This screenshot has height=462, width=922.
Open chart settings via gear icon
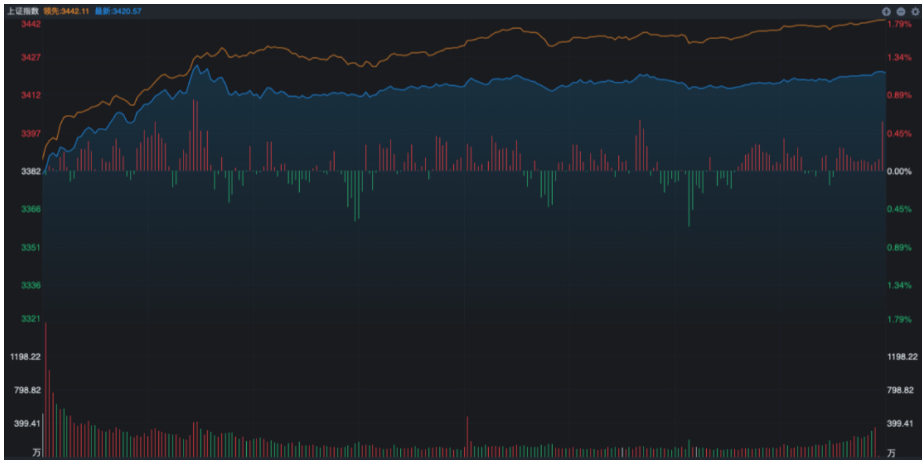(914, 12)
